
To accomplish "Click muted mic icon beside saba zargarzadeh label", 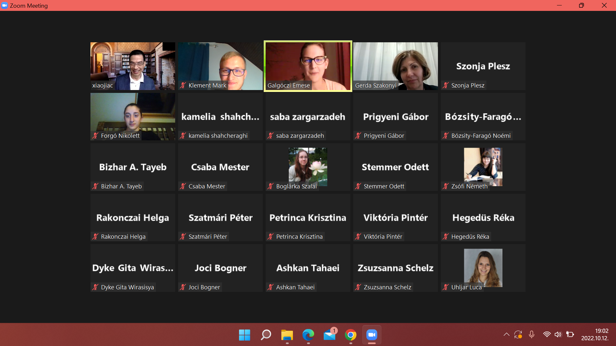I will tap(270, 136).
